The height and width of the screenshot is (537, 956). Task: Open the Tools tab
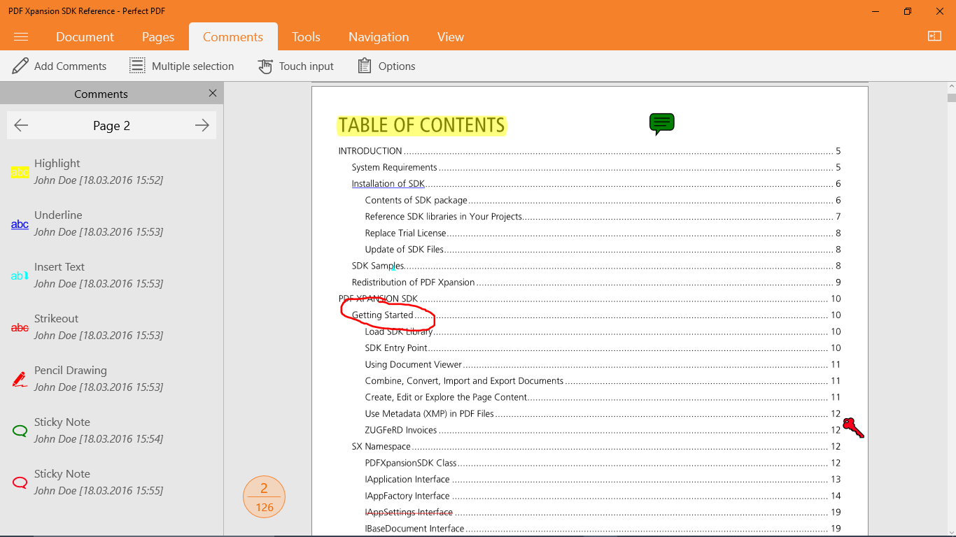[x=306, y=37]
